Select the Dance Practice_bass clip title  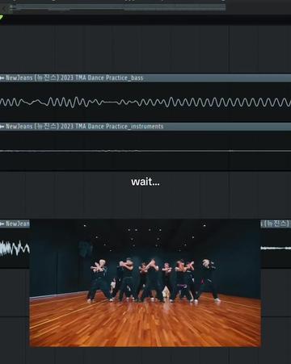(74, 78)
